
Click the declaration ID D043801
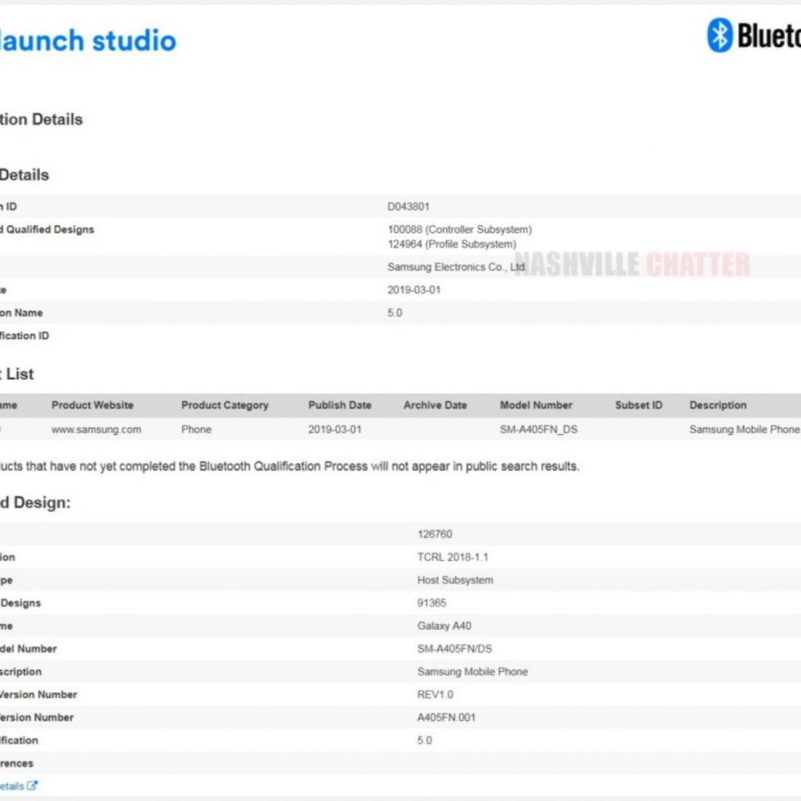click(x=408, y=207)
